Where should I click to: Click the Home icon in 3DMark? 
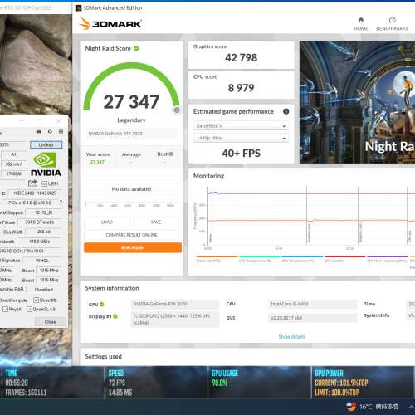[x=361, y=20]
